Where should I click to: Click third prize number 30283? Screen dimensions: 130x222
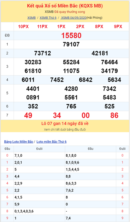click(33, 62)
